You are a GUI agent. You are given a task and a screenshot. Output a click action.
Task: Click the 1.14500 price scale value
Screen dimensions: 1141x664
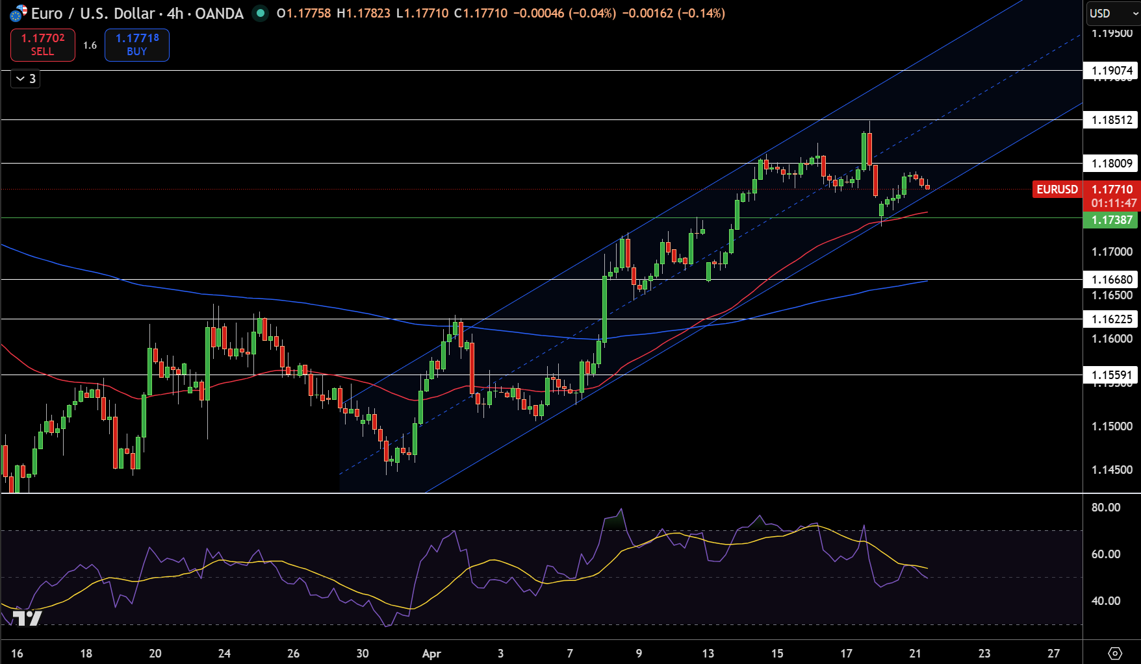[1112, 470]
